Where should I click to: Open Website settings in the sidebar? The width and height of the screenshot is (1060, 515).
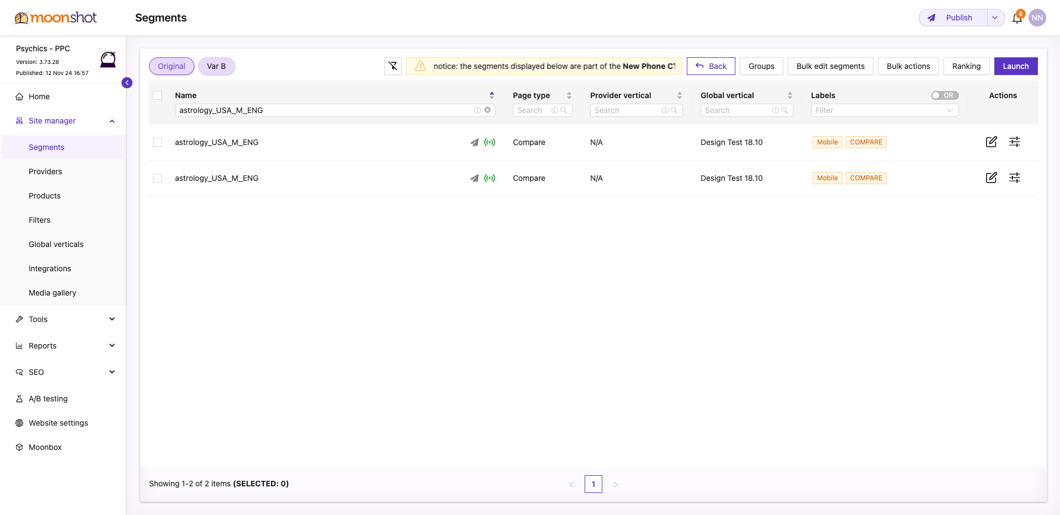pyautogui.click(x=59, y=423)
